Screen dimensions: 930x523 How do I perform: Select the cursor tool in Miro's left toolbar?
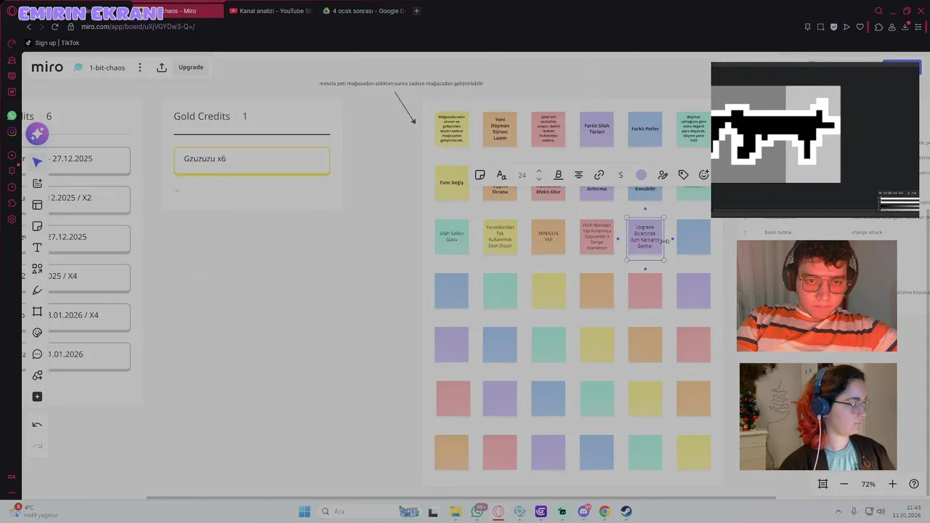[x=37, y=163]
